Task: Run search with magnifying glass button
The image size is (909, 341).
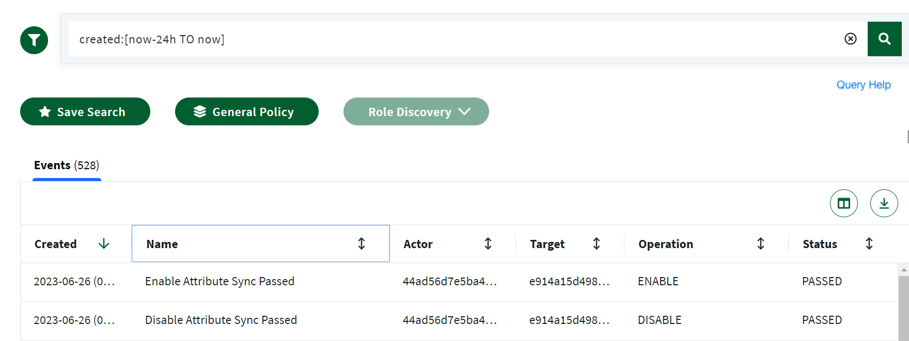Action: click(884, 39)
